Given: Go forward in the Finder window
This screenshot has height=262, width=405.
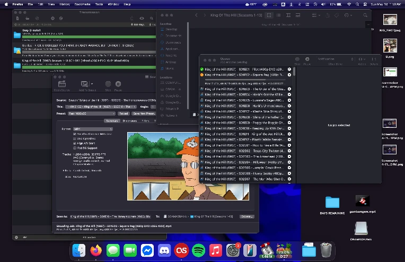Looking at the screenshot, I should coord(205,15).
